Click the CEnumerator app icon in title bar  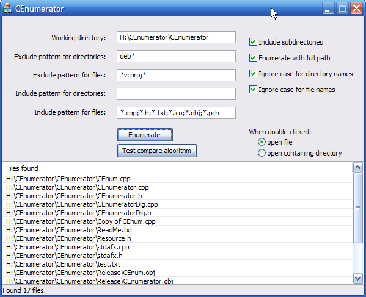click(7, 9)
